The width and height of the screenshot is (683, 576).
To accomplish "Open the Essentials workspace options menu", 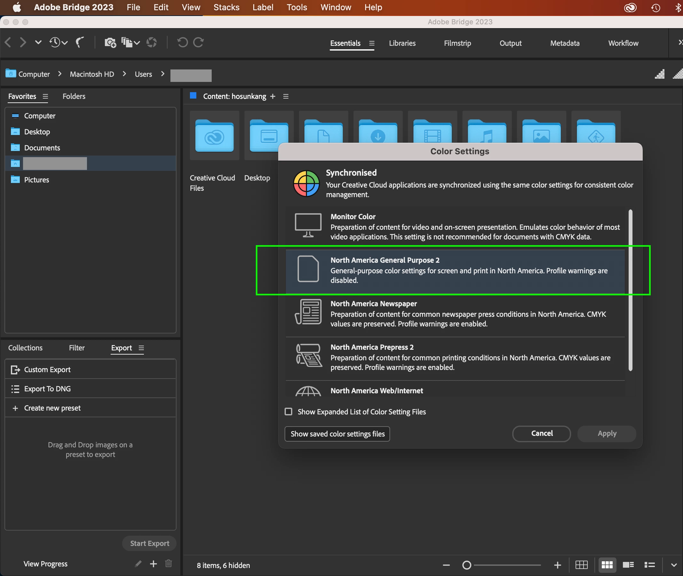I will click(x=372, y=43).
